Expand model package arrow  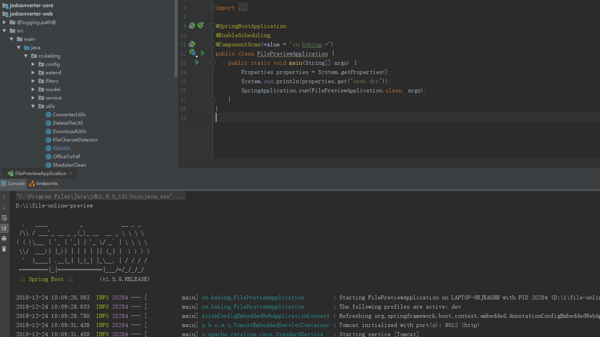pos(33,90)
